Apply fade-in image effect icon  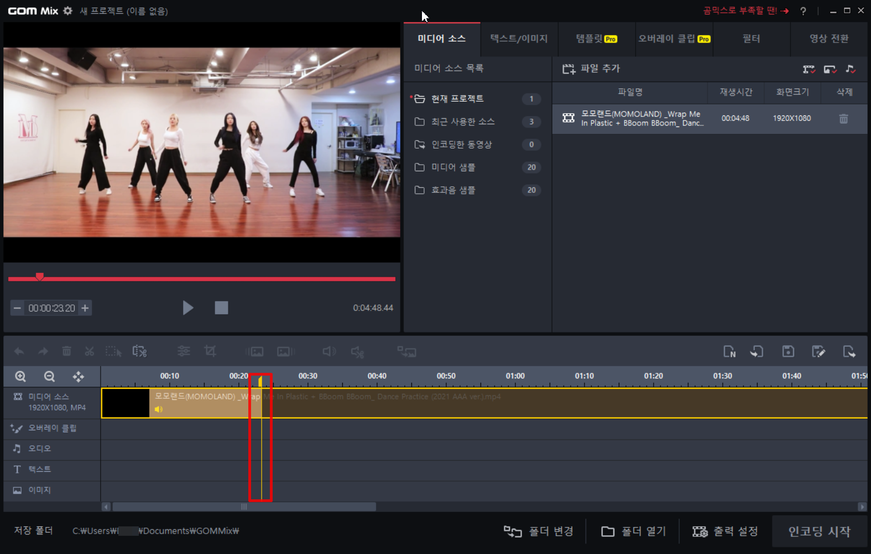tap(255, 351)
